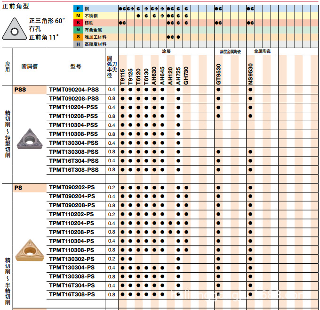Viewport: 320px width, 310px height.
Task: Click the green N non-ferrous metal badge
Action: click(78, 30)
